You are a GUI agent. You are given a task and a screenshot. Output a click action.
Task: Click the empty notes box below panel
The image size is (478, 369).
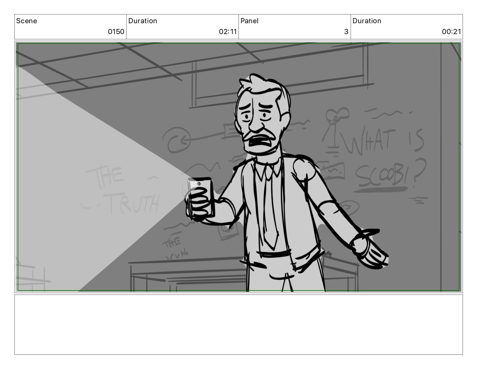[x=239, y=325]
